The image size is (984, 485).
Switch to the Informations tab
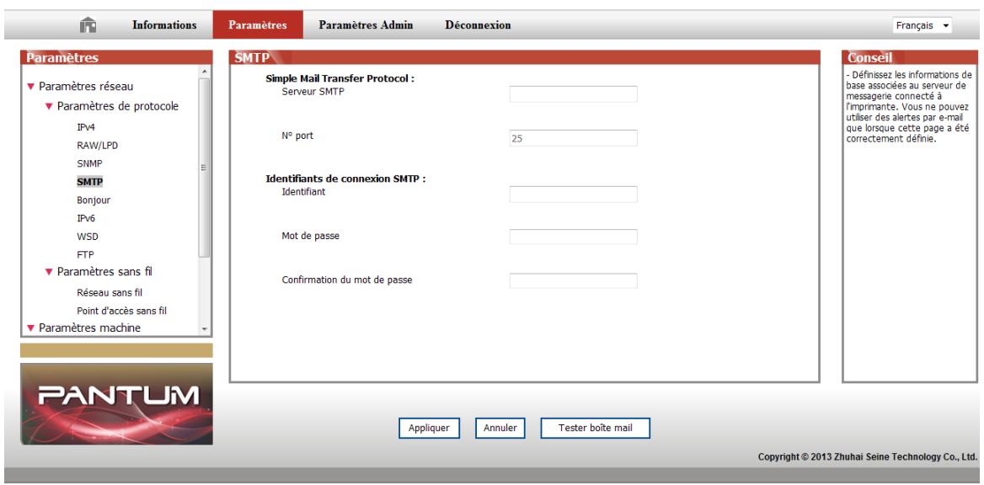(x=163, y=25)
